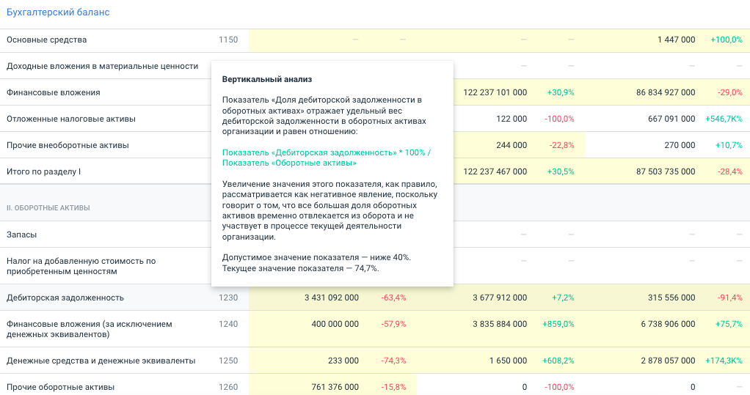Click the "Итого по разделу I" row label
Screen dimensions: 750x395
(x=43, y=171)
